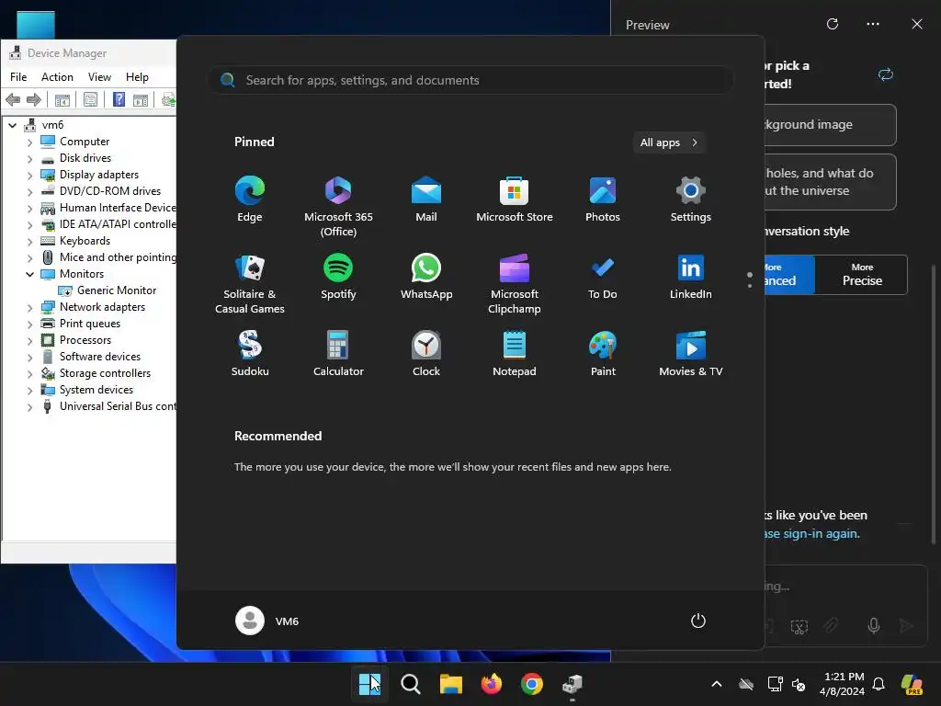Collapse the Monitors node
Viewport: 941px width, 706px height.
point(30,274)
